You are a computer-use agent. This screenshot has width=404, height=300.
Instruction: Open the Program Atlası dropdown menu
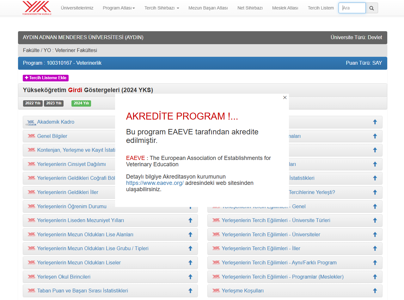click(119, 8)
